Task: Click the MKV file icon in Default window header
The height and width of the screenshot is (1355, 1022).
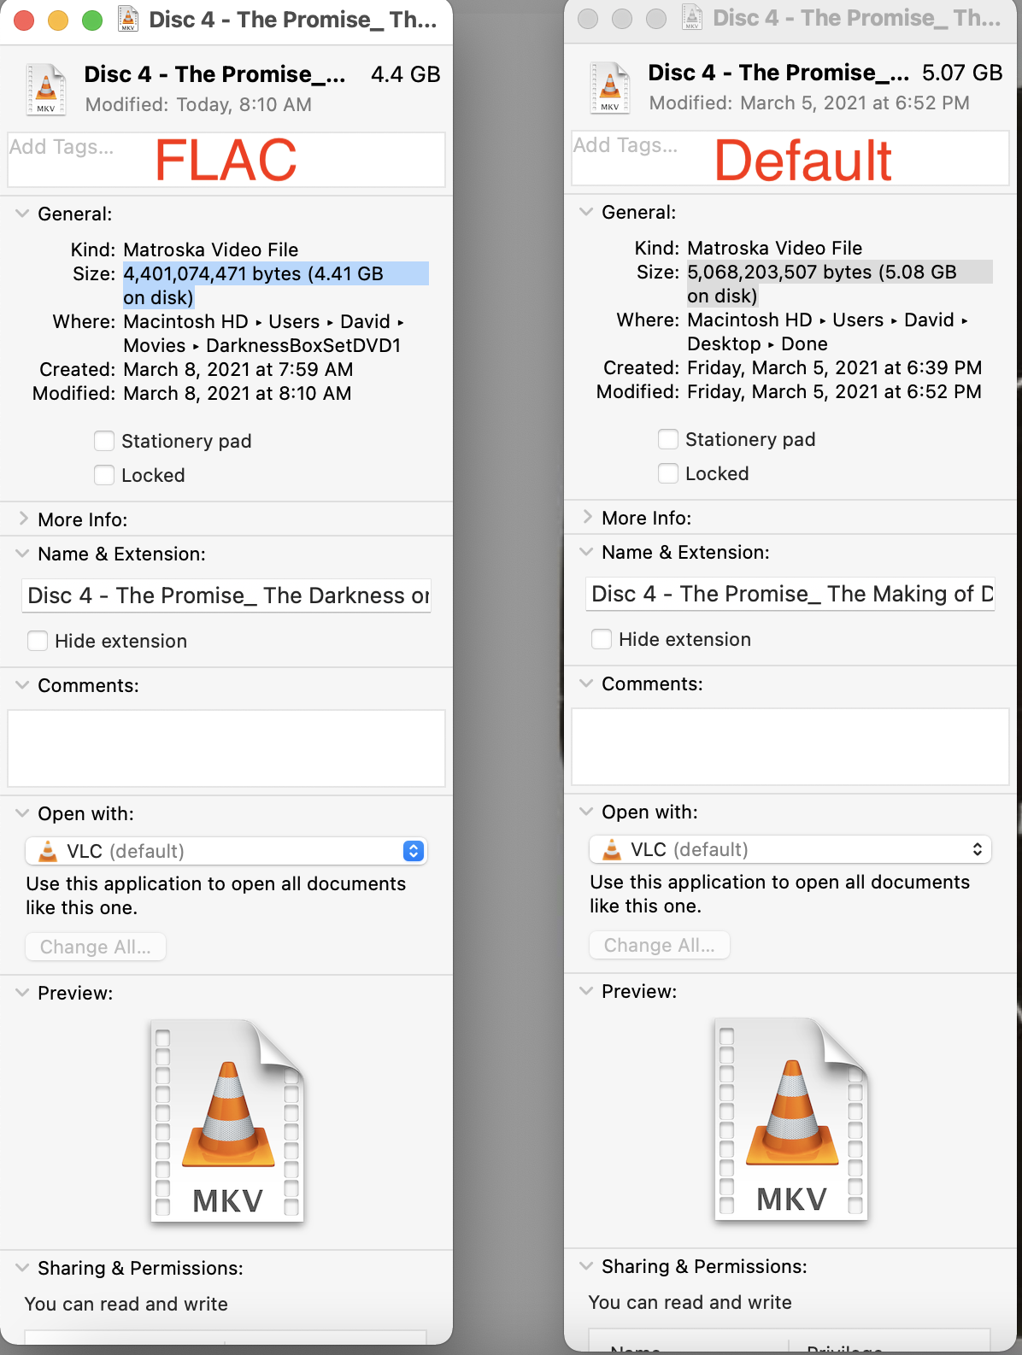Action: point(610,87)
